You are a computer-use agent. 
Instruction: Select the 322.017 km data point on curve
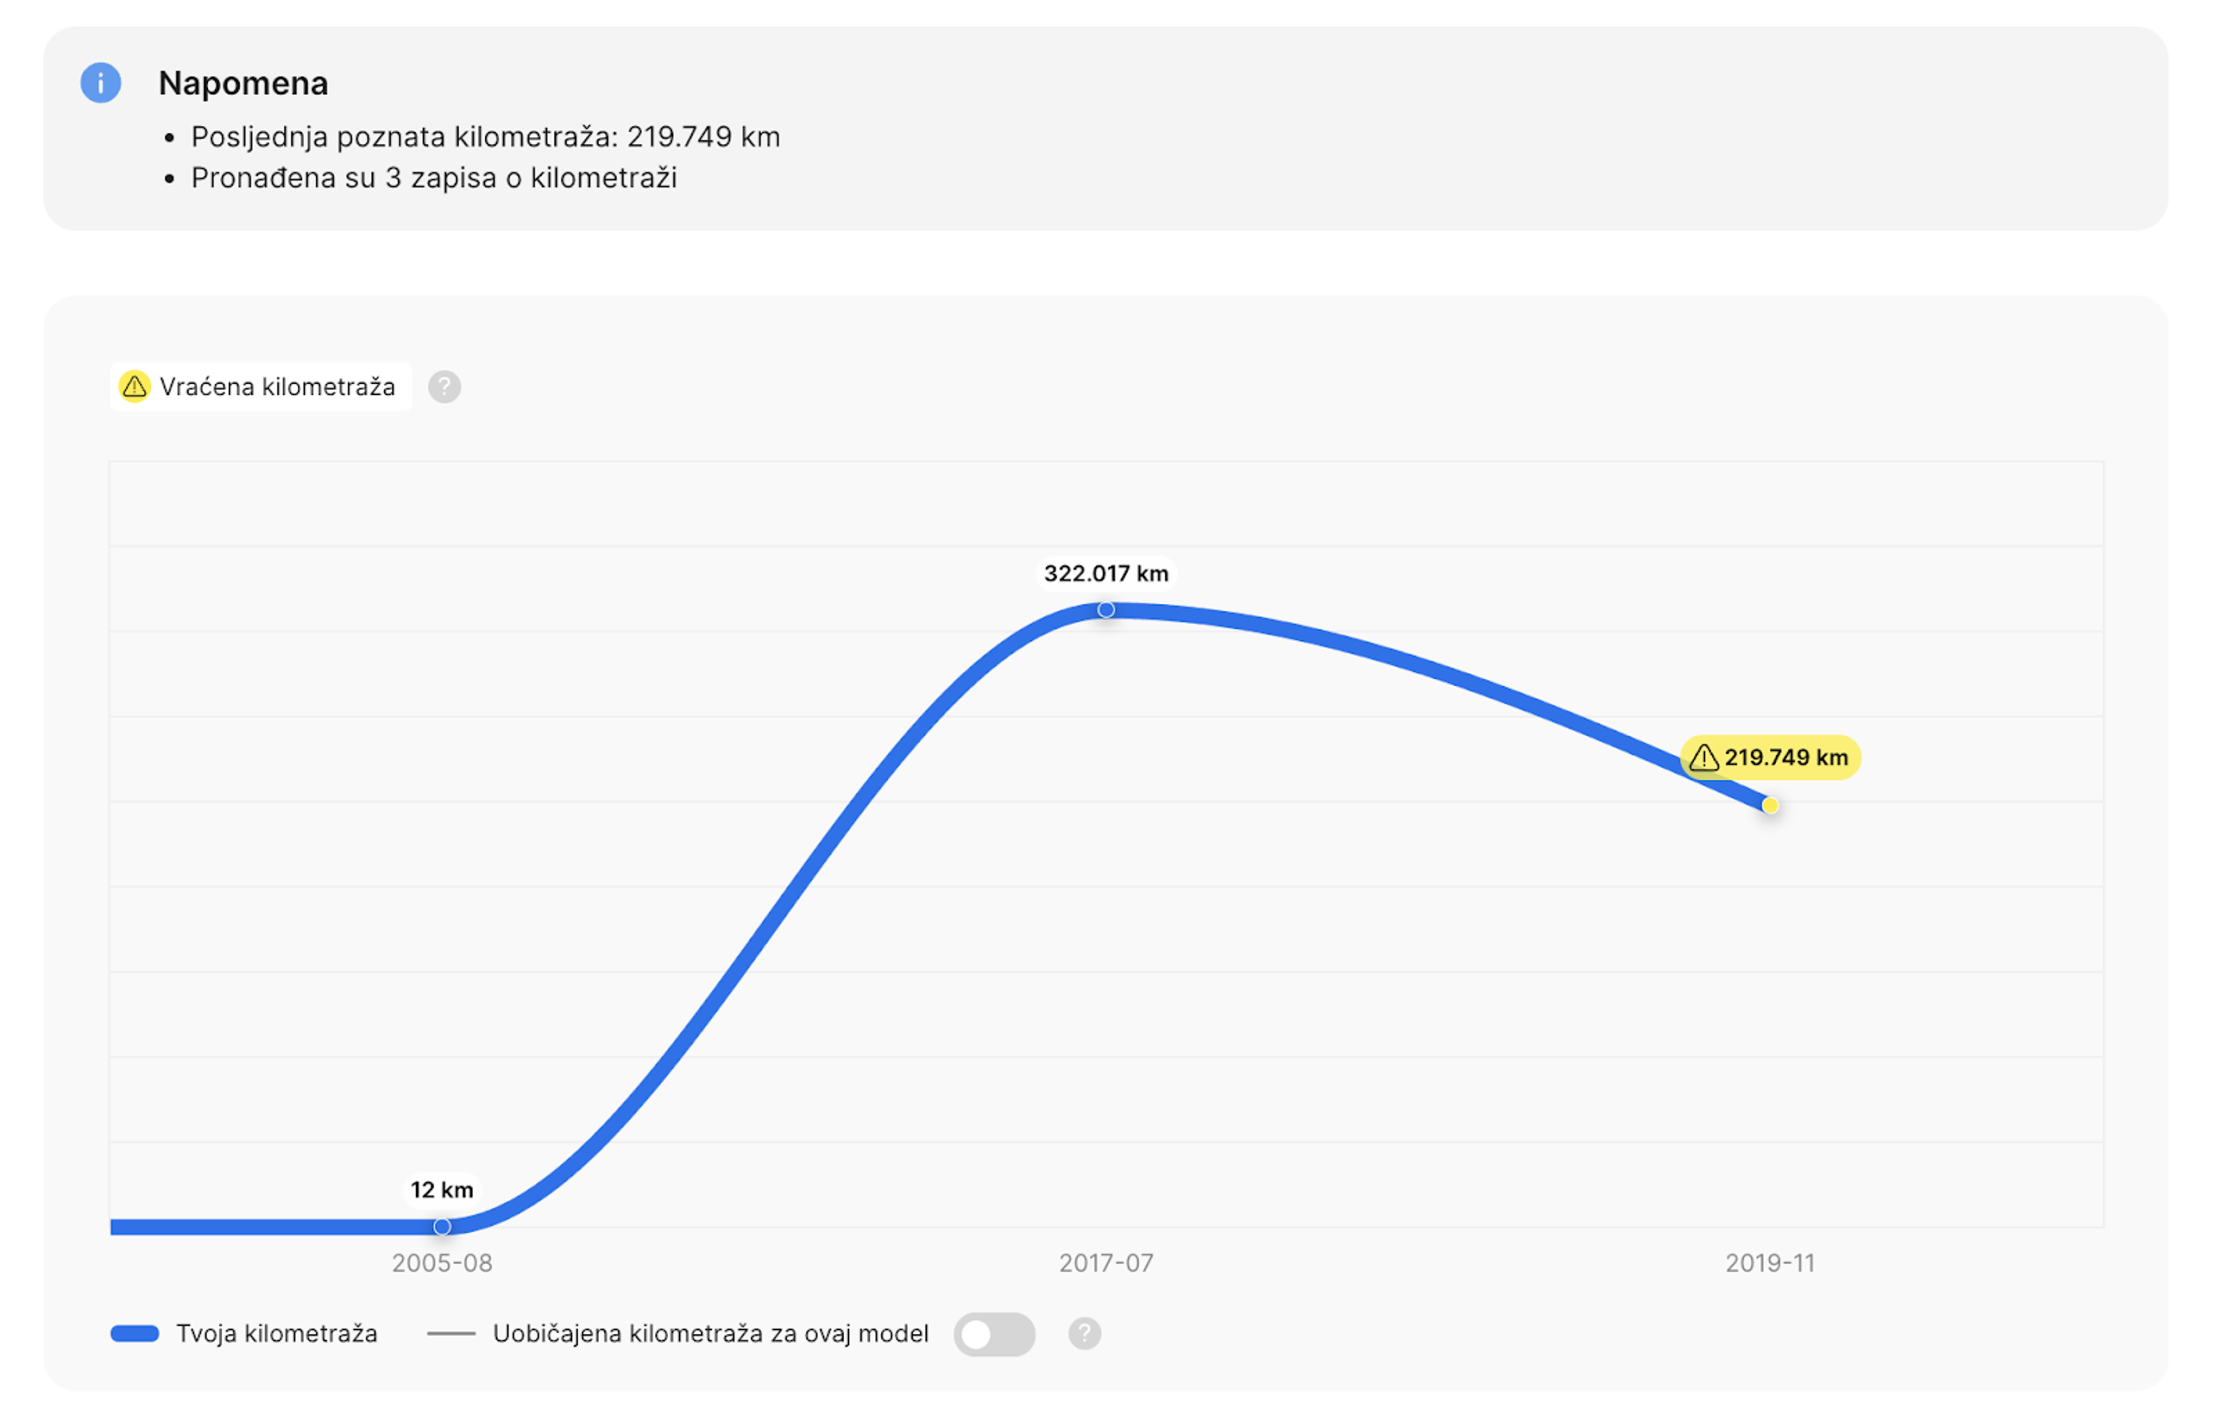1106,610
